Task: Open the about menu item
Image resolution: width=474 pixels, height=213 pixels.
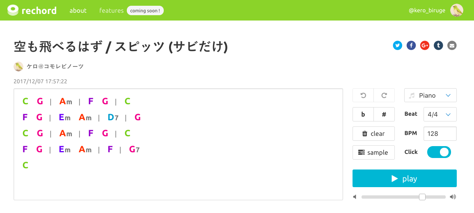Action: 78,10
